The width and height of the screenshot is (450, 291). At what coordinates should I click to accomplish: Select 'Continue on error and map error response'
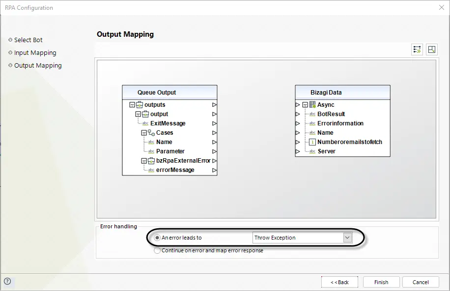tap(157, 250)
